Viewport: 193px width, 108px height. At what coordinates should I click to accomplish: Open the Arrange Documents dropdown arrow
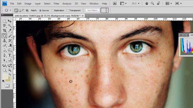(171, 4)
